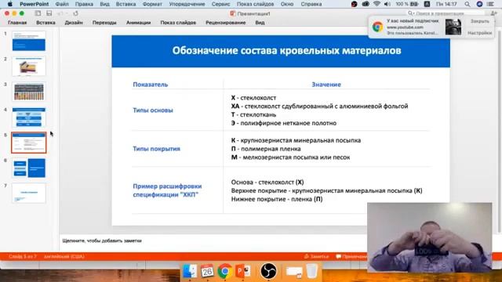The width and height of the screenshot is (502, 282).
Task: Select slide 2 thumbnail
Action: 29,66
